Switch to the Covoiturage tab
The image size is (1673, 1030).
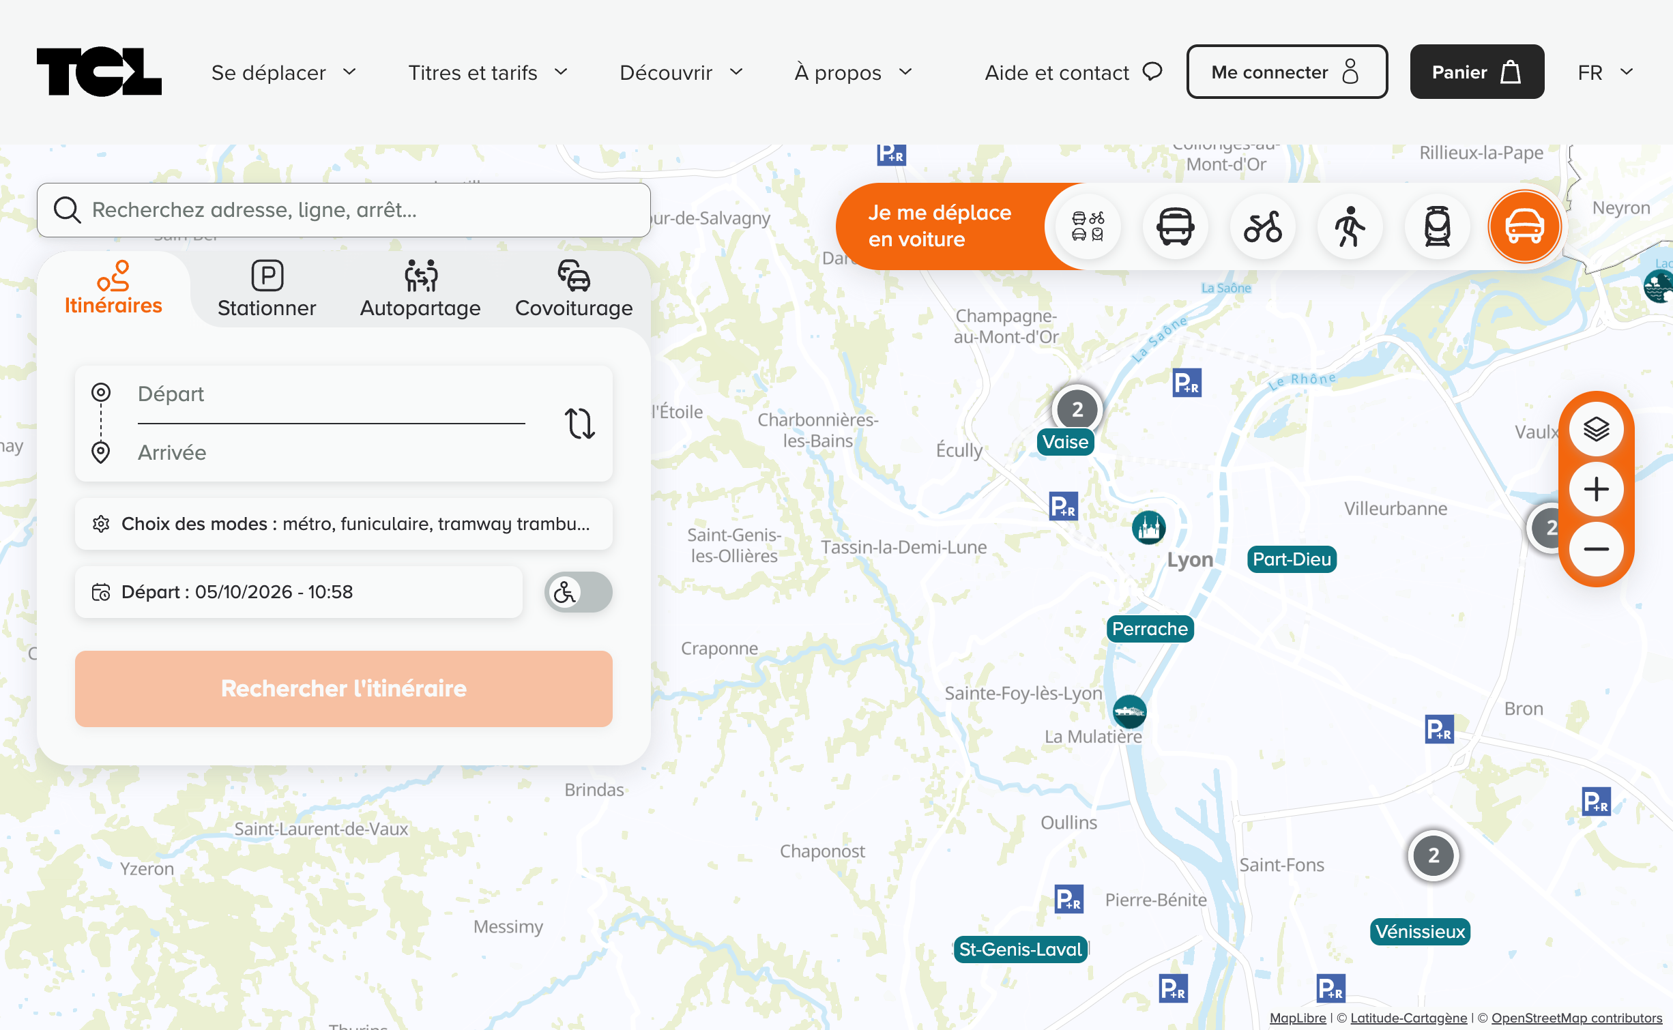pyautogui.click(x=574, y=290)
